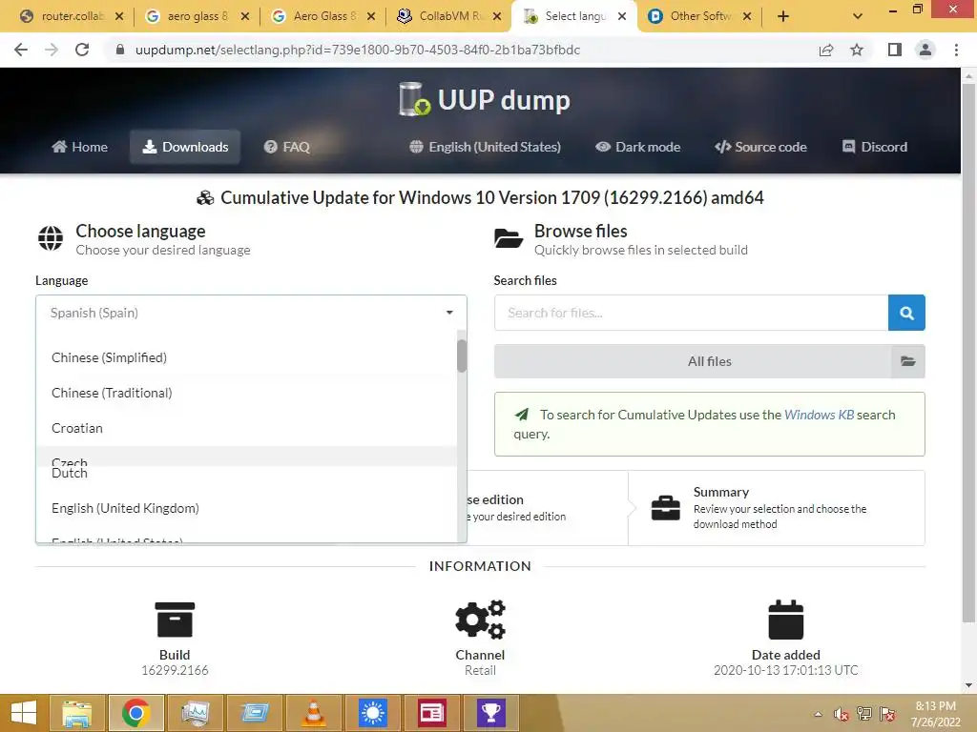
Task: Open VLC from the taskbar
Action: [313, 713]
